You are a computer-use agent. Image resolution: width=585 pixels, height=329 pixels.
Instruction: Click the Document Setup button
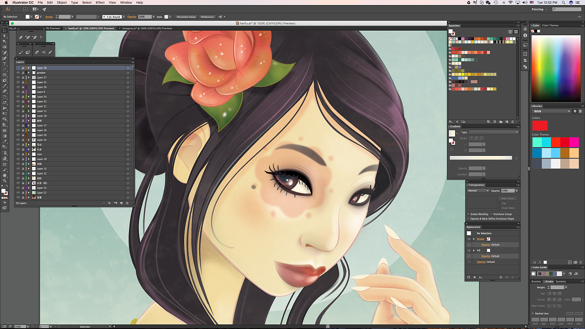186,17
